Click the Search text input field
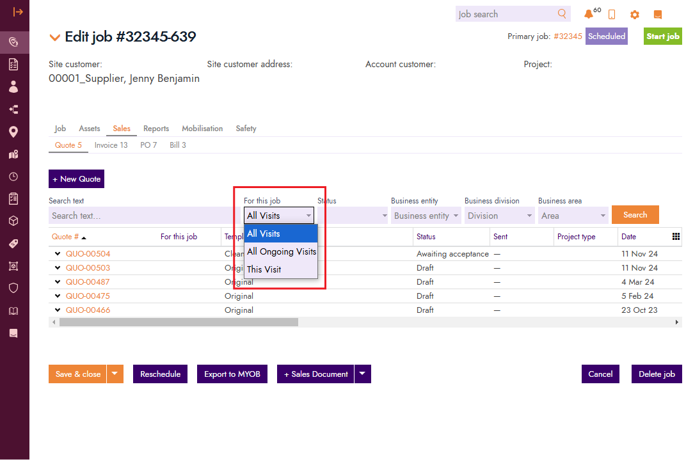The width and height of the screenshot is (686, 460). coord(145,216)
